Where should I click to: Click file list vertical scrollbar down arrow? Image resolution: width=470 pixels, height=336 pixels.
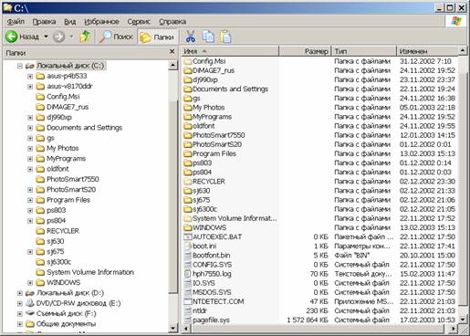[463, 320]
